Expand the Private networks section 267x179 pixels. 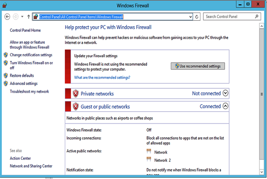click(226, 94)
